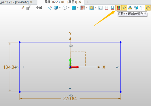Expand the grid icon dropdown arrow
The width and height of the screenshot is (151, 106).
pos(87,8)
